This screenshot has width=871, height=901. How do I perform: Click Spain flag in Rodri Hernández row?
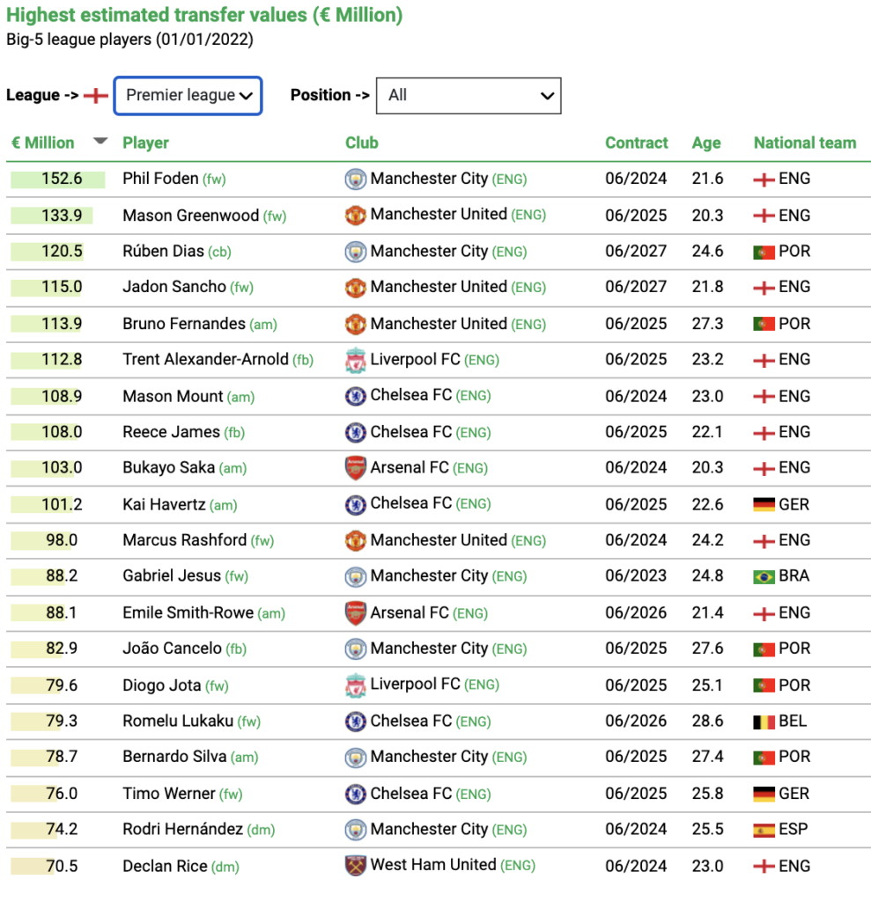coord(764,831)
